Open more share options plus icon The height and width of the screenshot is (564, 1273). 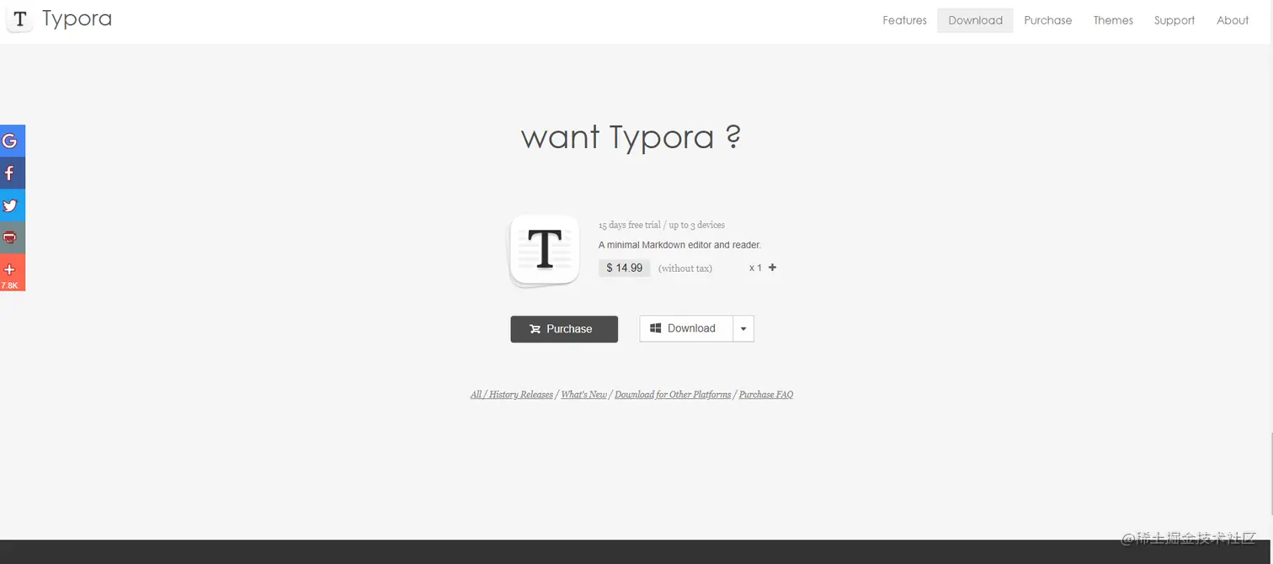click(12, 272)
